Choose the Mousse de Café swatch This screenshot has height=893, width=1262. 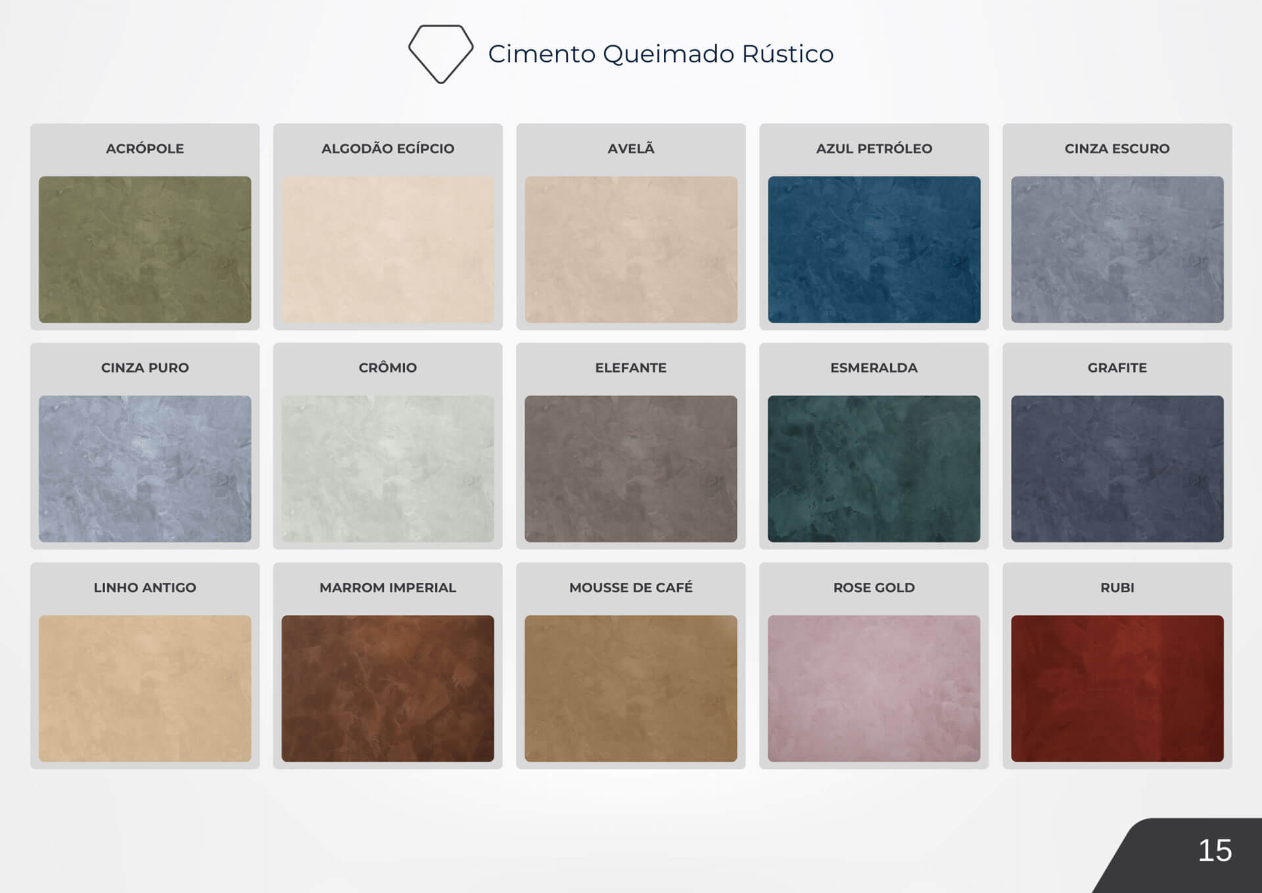pyautogui.click(x=631, y=689)
